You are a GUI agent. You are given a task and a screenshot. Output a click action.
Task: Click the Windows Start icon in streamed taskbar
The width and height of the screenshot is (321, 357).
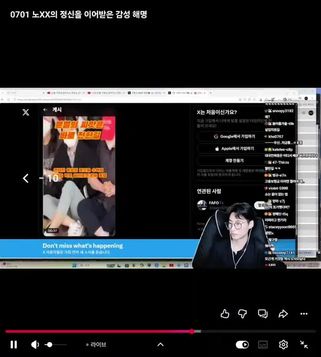[x=74, y=265]
